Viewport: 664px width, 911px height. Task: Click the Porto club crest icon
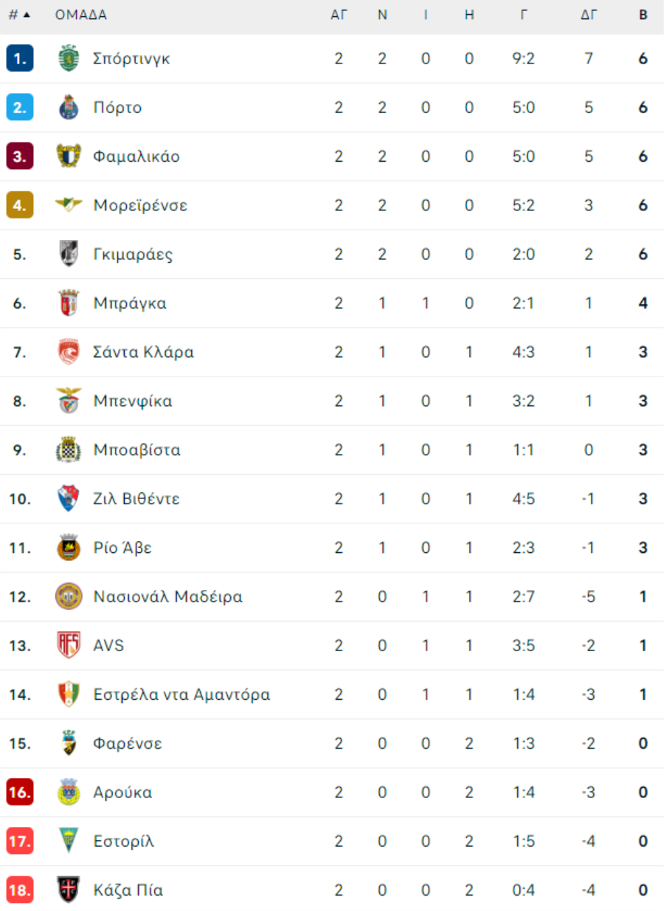pyautogui.click(x=69, y=107)
